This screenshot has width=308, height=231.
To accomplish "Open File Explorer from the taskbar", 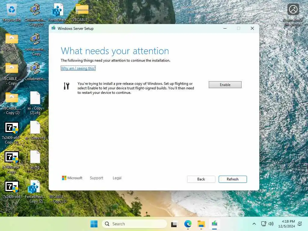I will pyautogui.click(x=201, y=224).
